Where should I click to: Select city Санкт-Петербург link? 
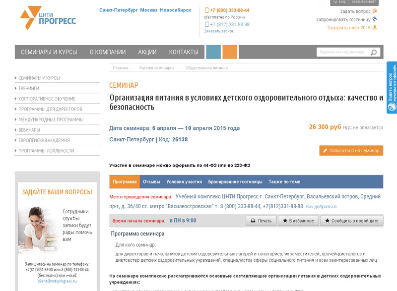119,10
